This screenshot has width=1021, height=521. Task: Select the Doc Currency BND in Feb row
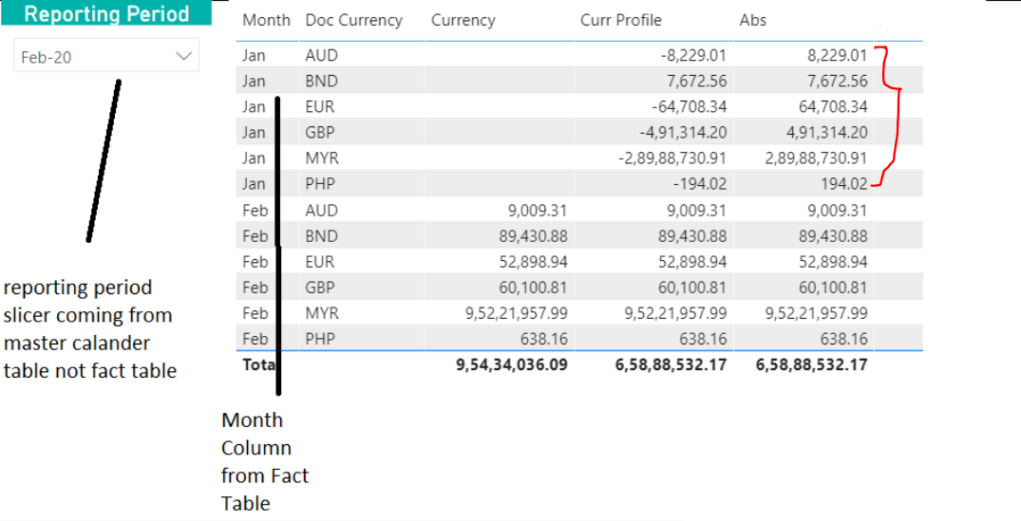(322, 235)
